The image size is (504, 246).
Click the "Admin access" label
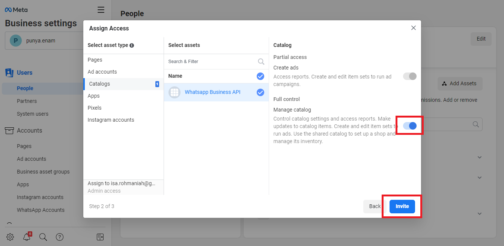coord(104,191)
